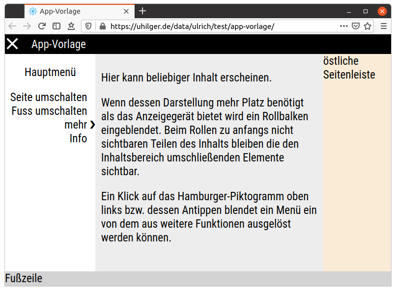This screenshot has height=291, width=396.
Task: Go back with the browser back arrow
Action: click(x=12, y=26)
